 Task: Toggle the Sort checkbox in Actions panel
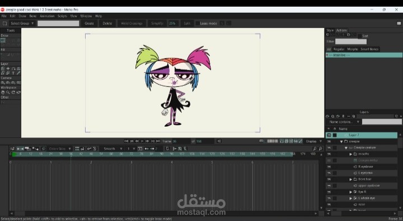(x=359, y=36)
